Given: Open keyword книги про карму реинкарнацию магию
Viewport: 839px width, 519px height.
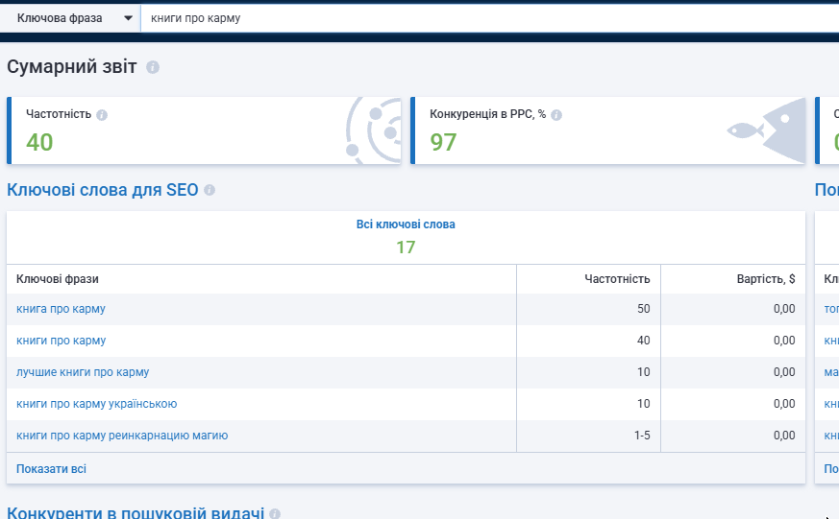Looking at the screenshot, I should tap(122, 436).
